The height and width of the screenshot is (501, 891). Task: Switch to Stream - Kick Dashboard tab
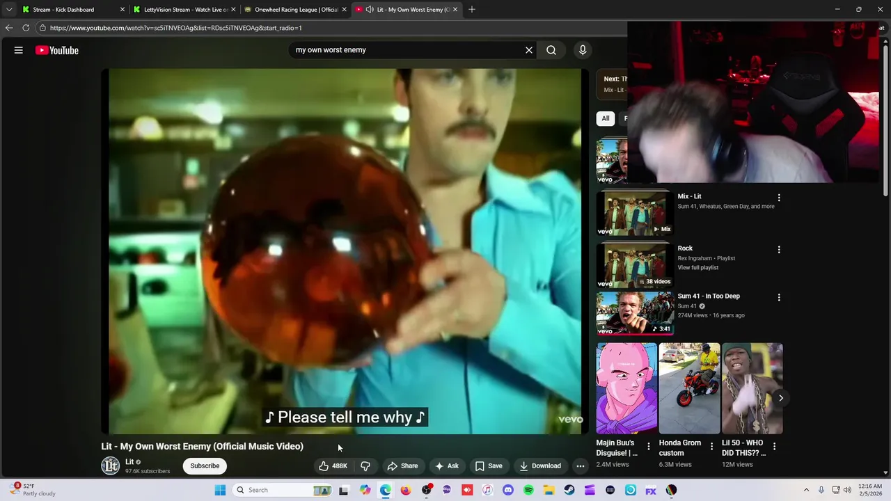68,10
